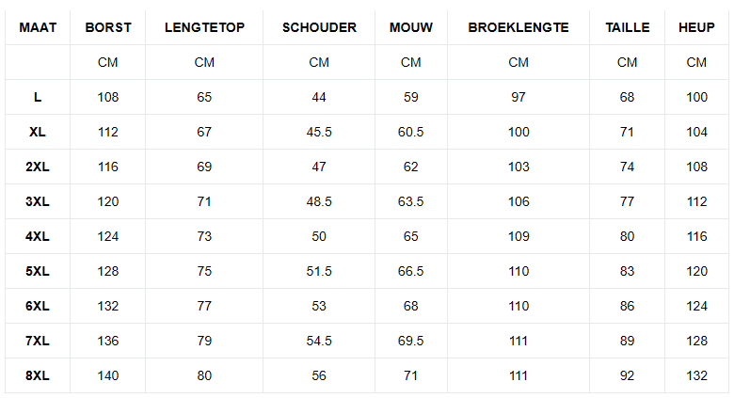Select the BORST column header

(108, 27)
